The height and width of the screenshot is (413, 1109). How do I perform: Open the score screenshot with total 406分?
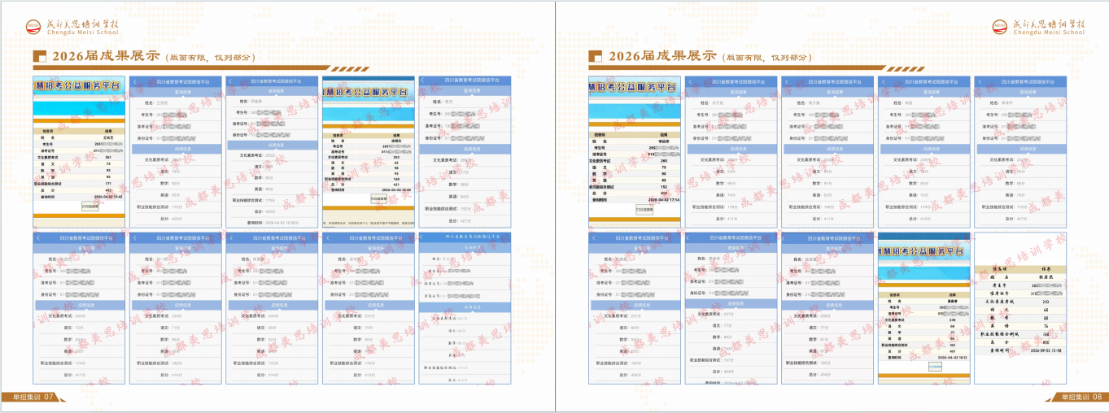point(635,308)
